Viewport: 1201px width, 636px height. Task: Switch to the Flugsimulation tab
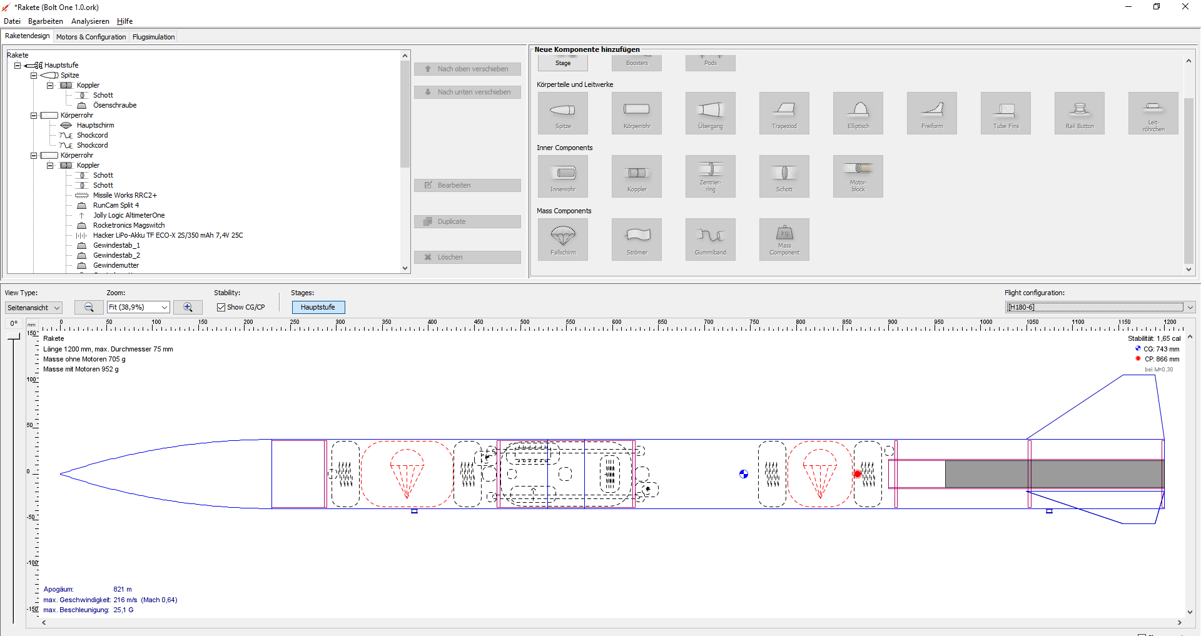pos(153,37)
